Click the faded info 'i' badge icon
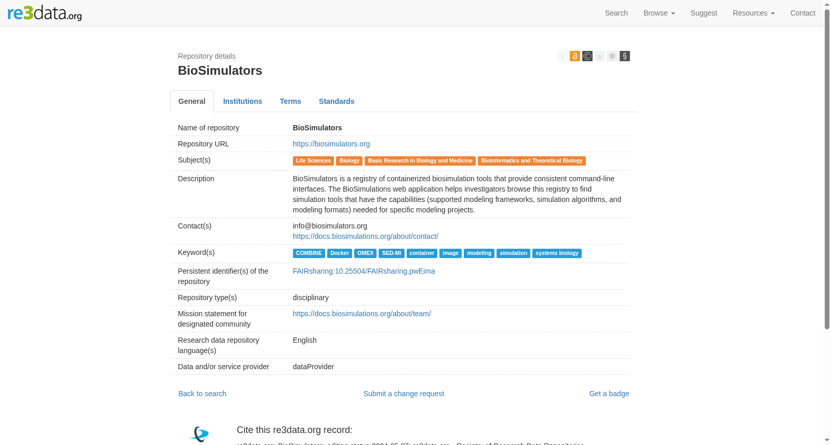Screen dimensions: 831x445 click(x=562, y=56)
